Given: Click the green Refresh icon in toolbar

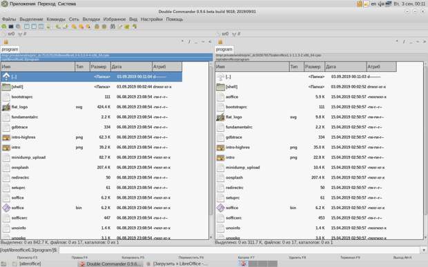Looking at the screenshot, I should click(4, 26).
